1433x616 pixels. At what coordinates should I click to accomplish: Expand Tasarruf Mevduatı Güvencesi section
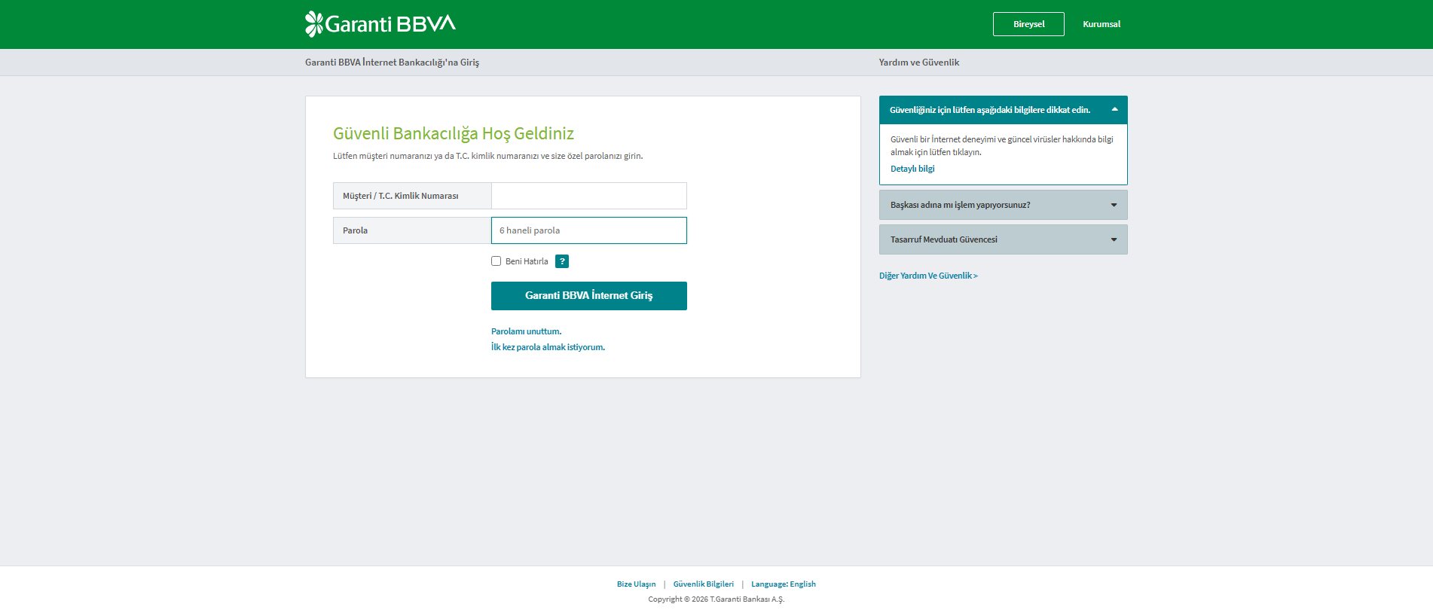[x=1003, y=239]
